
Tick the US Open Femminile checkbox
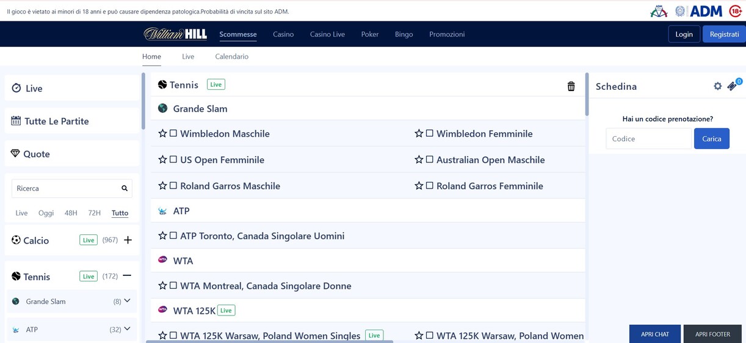point(173,160)
